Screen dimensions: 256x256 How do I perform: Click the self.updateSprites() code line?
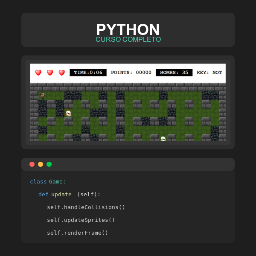81,220
